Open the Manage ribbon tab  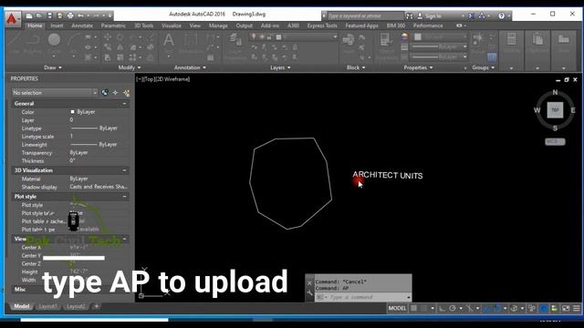218,26
